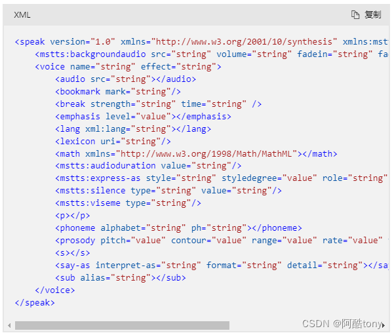The image size is (392, 335).
Task: Click the <phoneme alphabet="string" line
Action: [179, 228]
